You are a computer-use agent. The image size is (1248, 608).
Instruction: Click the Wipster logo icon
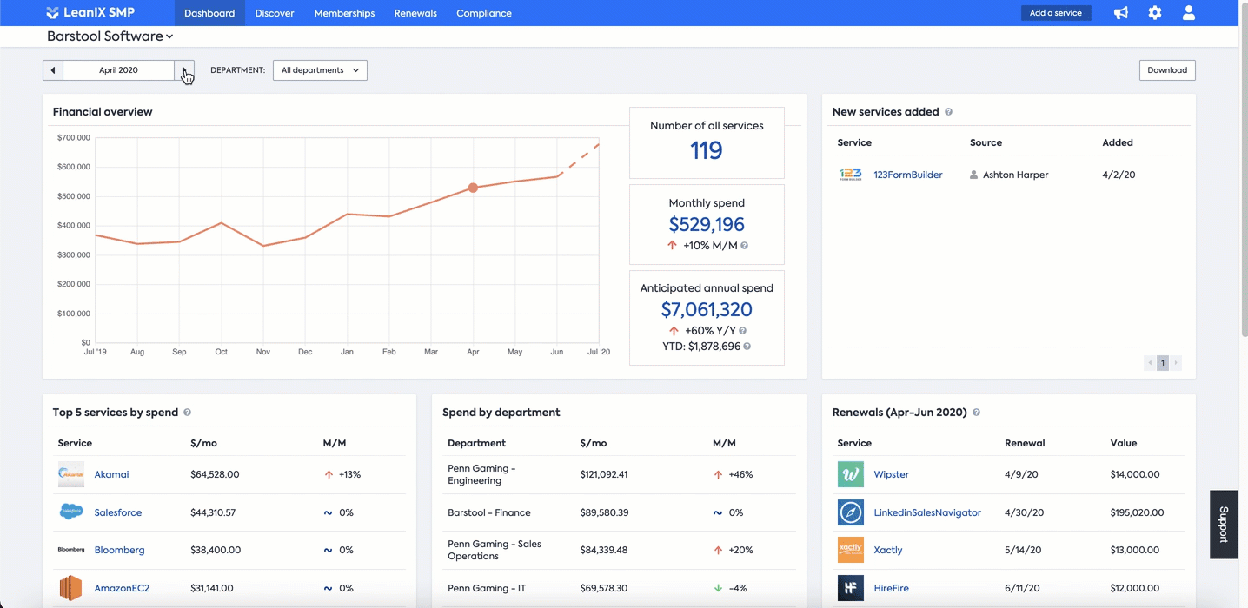click(851, 474)
